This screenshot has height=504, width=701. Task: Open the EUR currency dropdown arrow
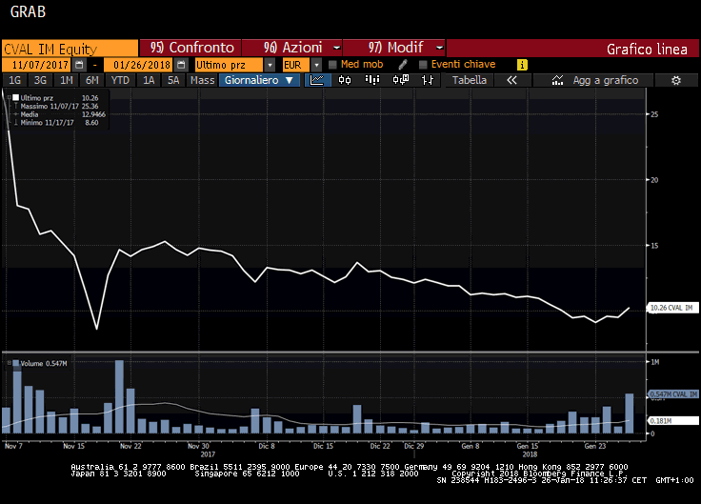tap(316, 65)
